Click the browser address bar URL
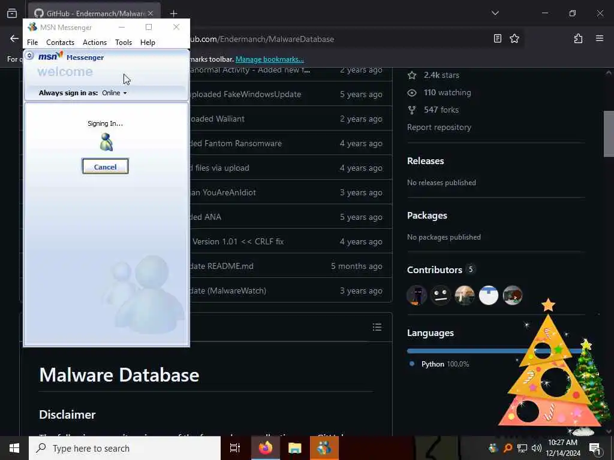The width and height of the screenshot is (614, 460). [x=261, y=39]
